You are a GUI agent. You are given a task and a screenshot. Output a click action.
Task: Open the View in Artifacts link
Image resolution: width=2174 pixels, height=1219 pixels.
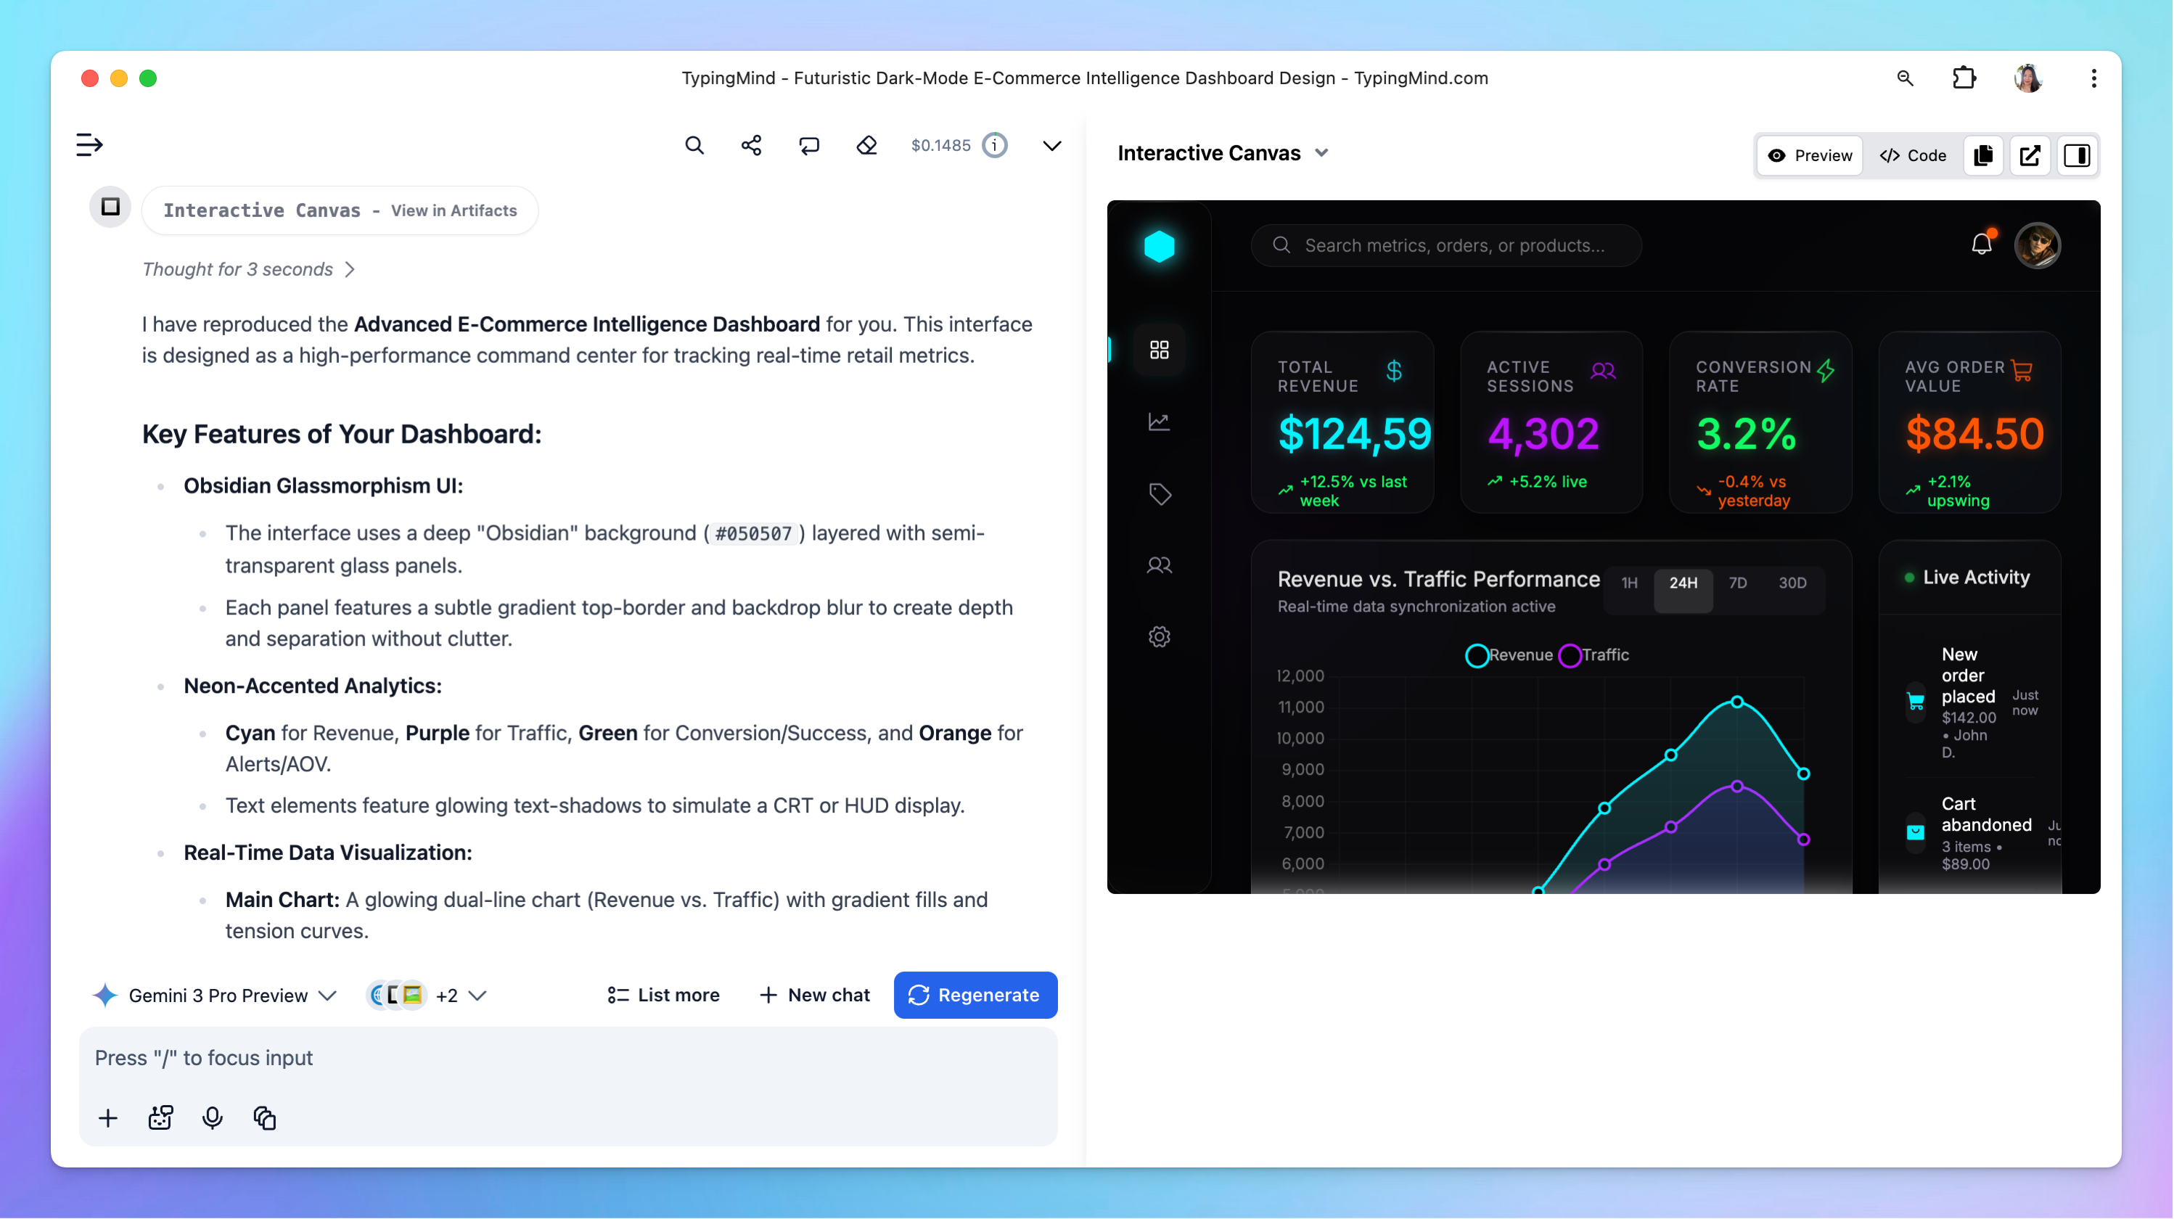point(454,210)
